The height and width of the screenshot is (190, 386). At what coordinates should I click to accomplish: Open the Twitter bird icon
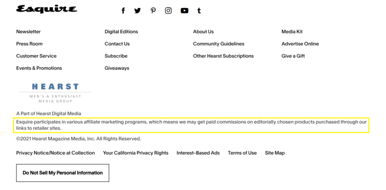coord(138,11)
